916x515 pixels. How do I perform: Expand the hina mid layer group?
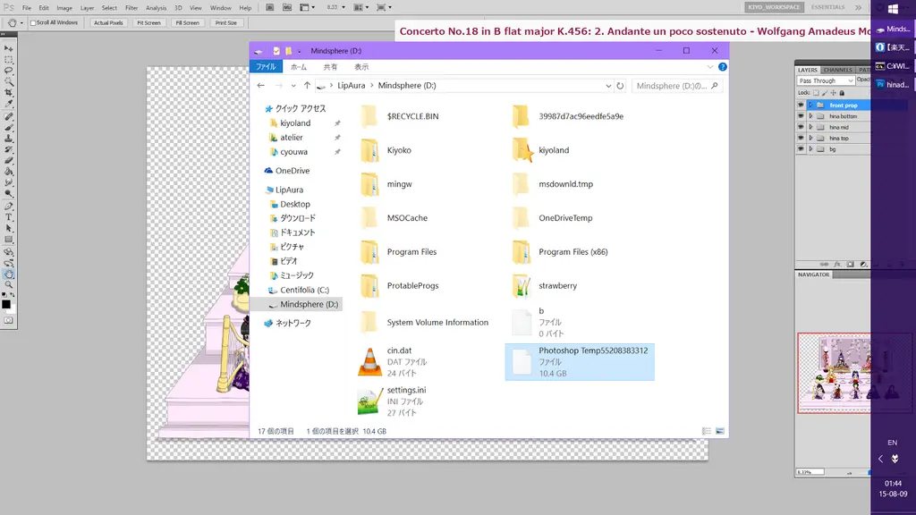810,127
